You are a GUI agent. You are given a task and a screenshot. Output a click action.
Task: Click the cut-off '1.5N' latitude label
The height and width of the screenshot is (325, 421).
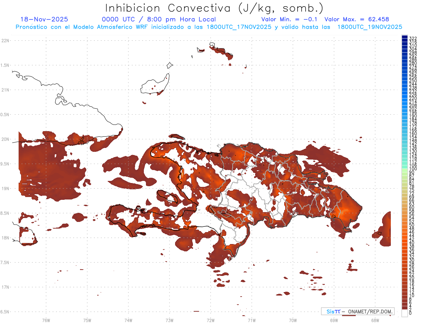pyautogui.click(x=5, y=65)
